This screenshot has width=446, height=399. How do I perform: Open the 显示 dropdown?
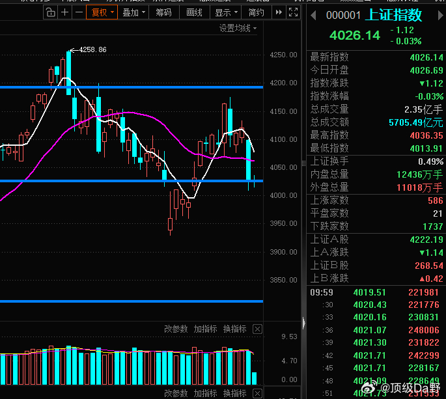(x=225, y=12)
